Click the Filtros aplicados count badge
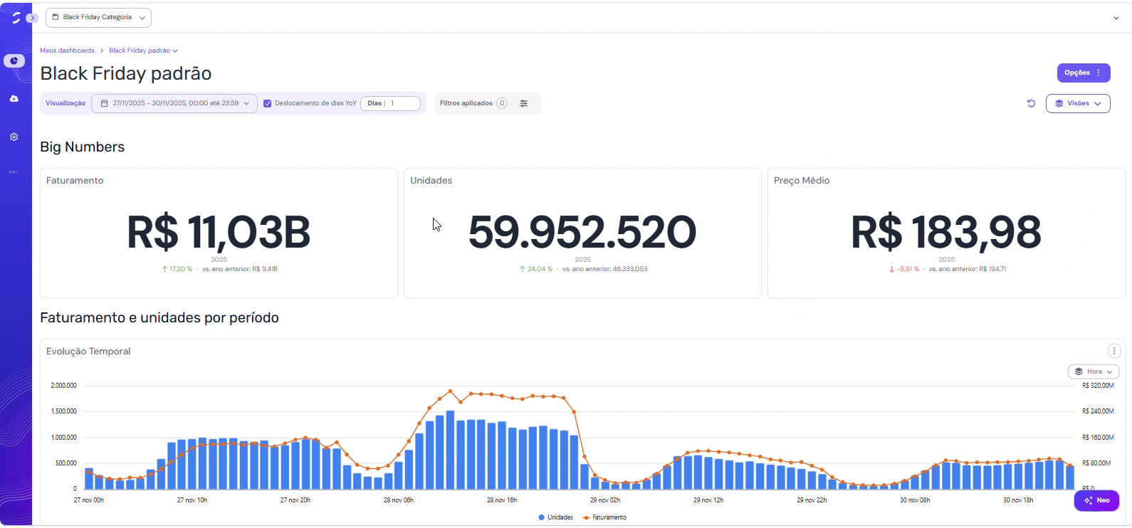The height and width of the screenshot is (528, 1132). pyautogui.click(x=502, y=103)
